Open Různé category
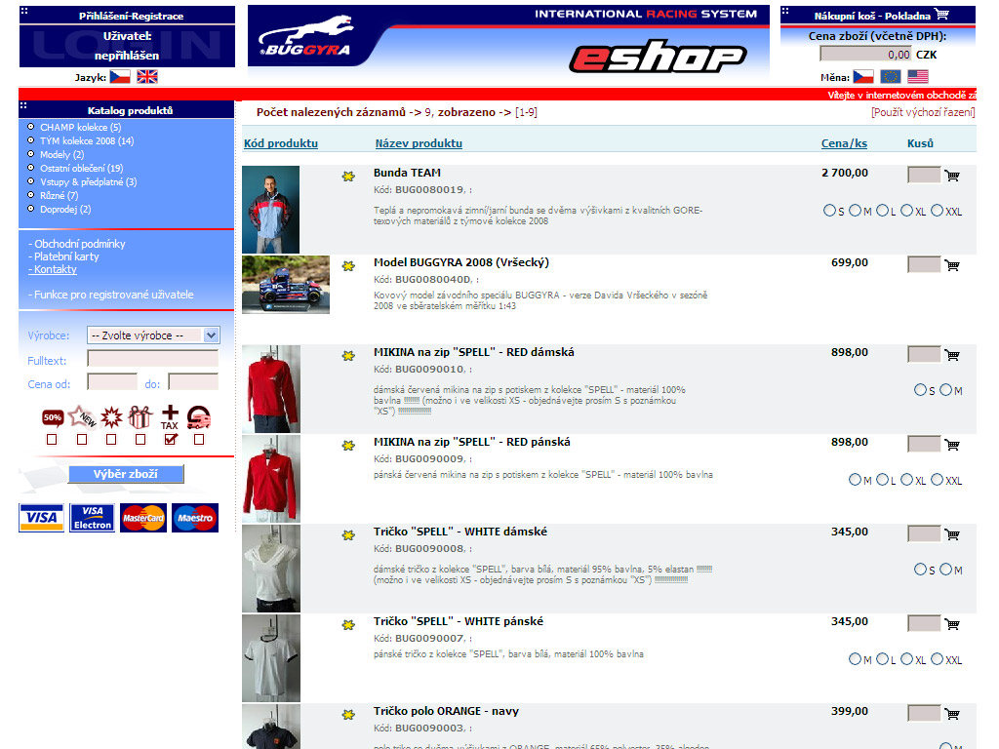 [x=59, y=195]
